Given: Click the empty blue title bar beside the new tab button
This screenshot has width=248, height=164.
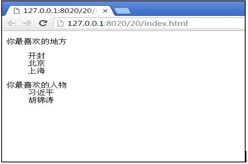Looking at the screenshot, I should [x=187, y=9].
